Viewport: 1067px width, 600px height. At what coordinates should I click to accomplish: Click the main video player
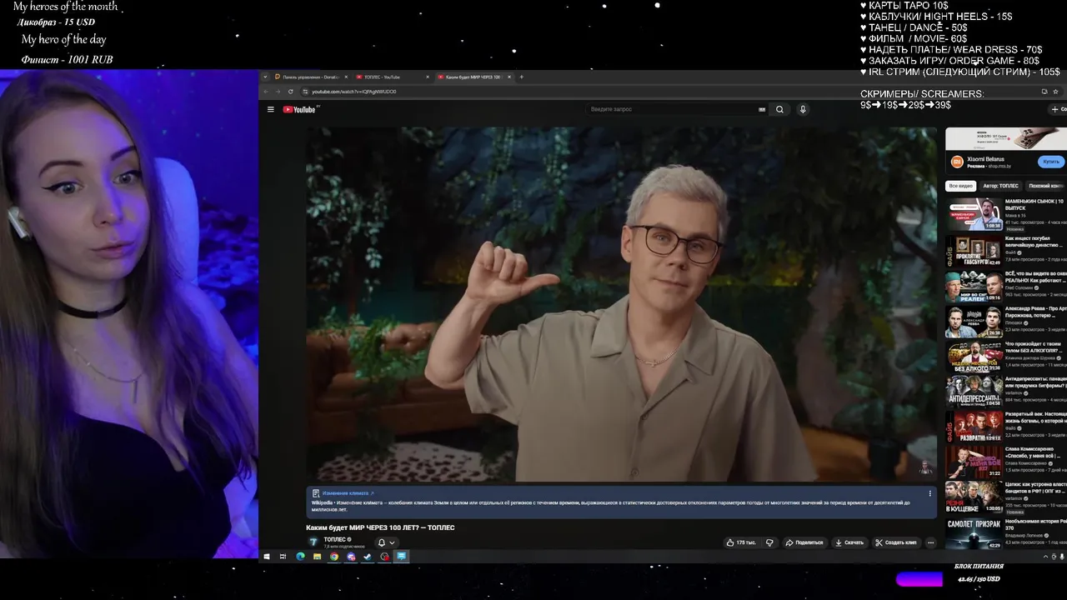[x=621, y=304]
